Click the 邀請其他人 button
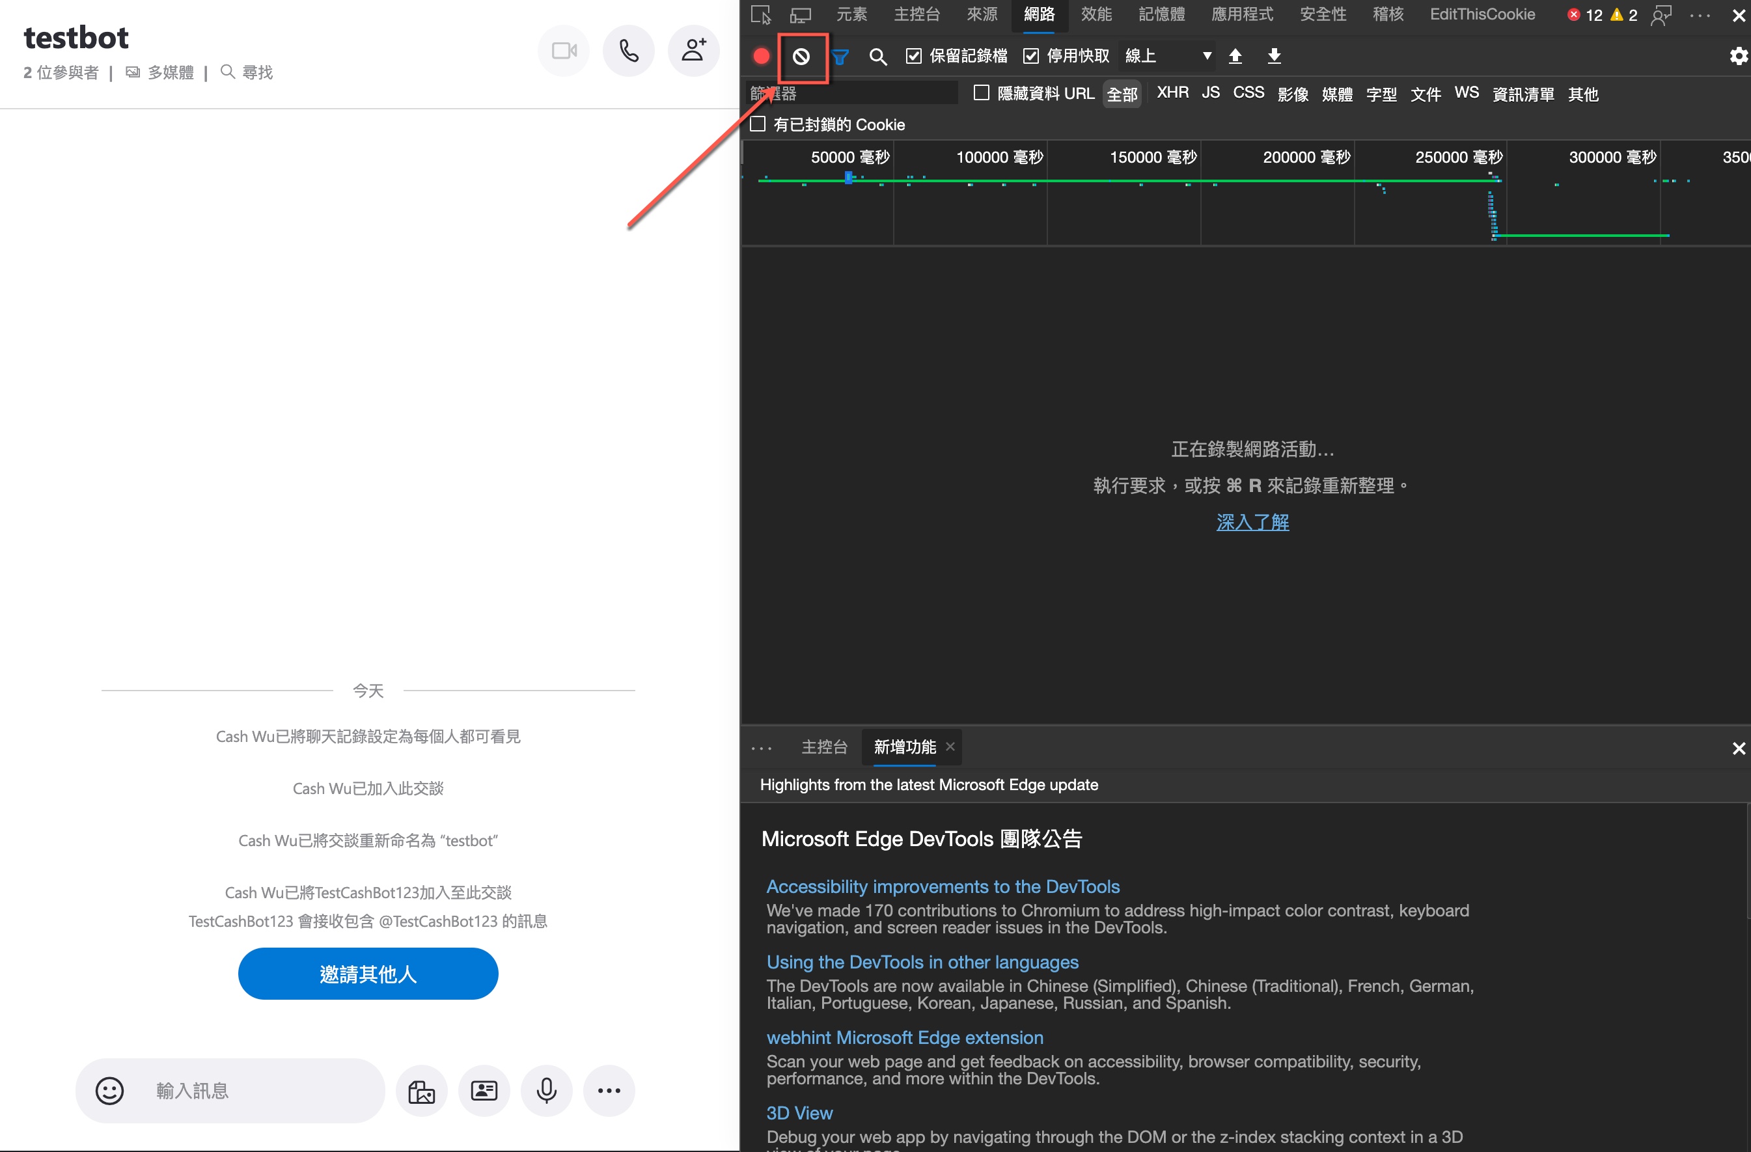Image resolution: width=1751 pixels, height=1152 pixels. [x=368, y=973]
